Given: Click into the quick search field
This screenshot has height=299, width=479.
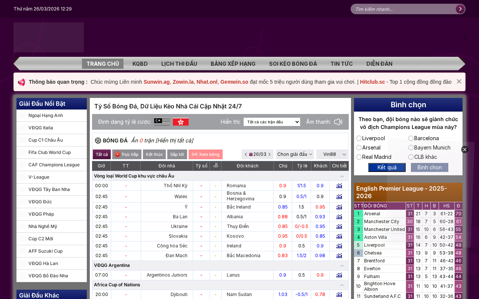Looking at the screenshot, I should tap(403, 9).
